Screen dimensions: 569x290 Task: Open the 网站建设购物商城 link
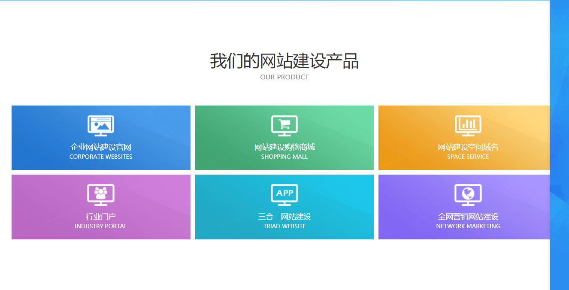tap(284, 147)
